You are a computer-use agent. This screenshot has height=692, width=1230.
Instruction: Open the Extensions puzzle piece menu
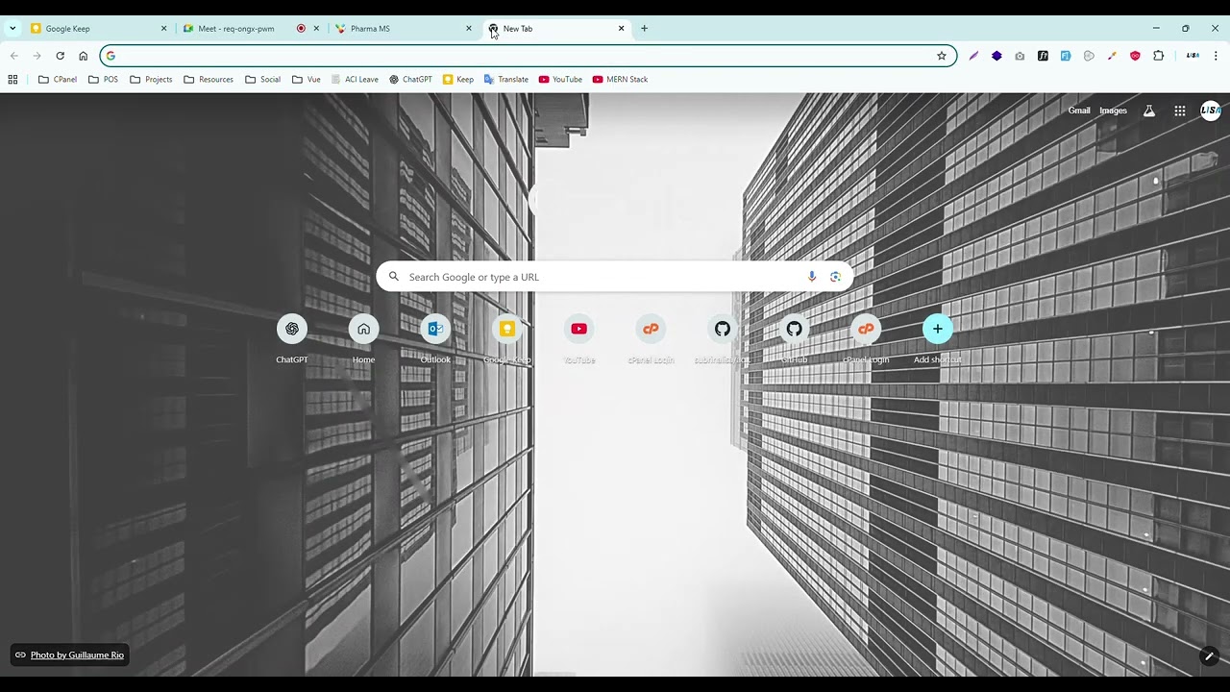(1158, 56)
